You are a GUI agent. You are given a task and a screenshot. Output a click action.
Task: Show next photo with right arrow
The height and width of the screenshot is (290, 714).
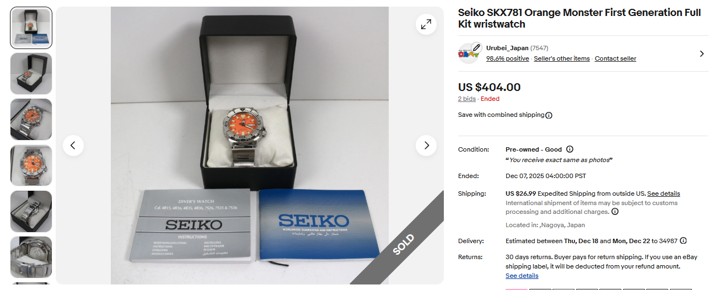point(426,146)
